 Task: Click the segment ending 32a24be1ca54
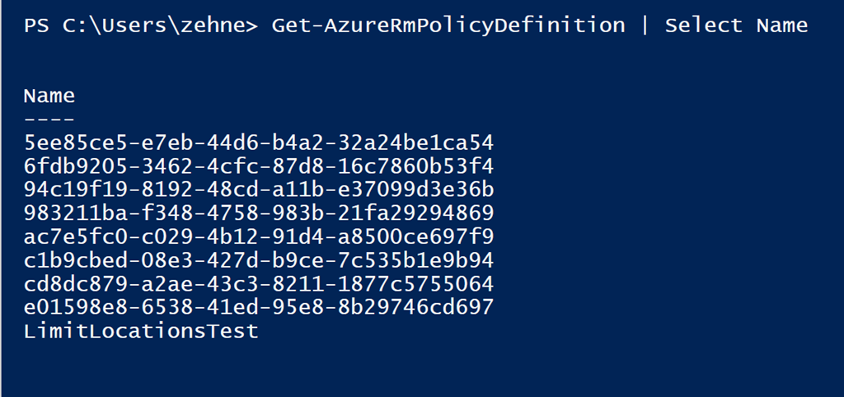[x=415, y=143]
